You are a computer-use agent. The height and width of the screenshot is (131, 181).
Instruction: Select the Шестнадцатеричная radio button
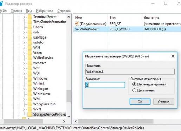point(134,84)
